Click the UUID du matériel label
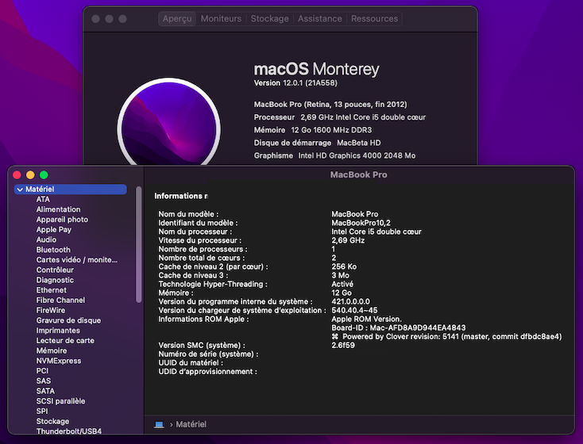The height and width of the screenshot is (444, 583). pos(191,362)
